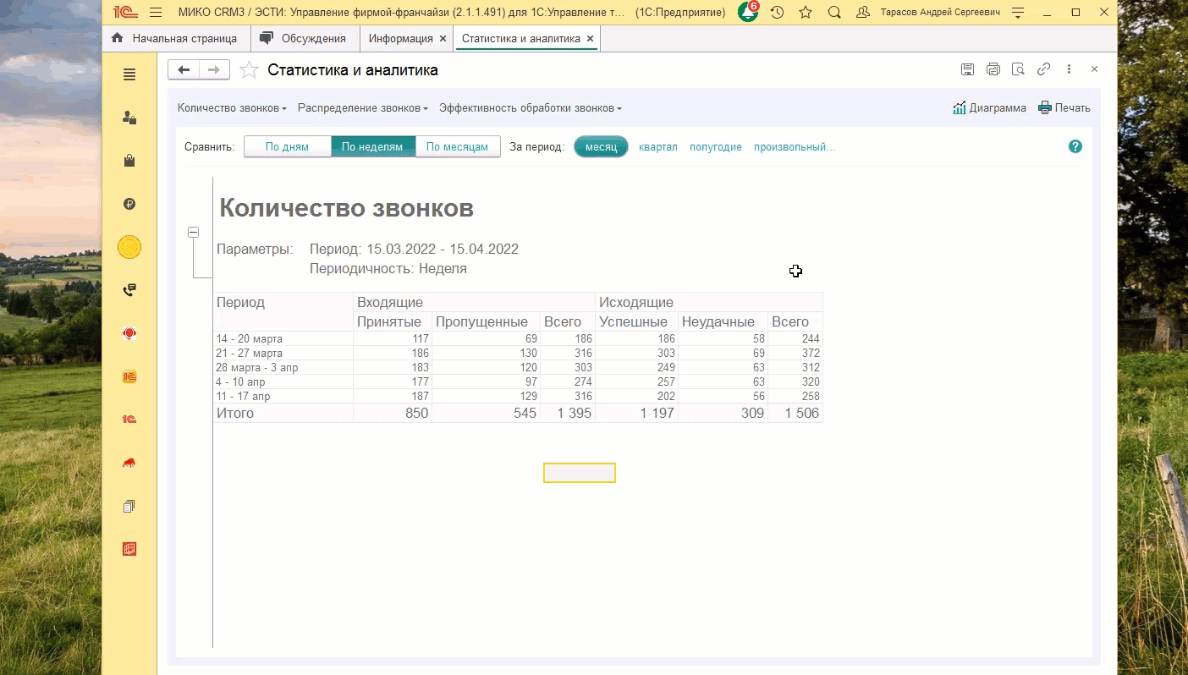Click the Диаграмма button
The width and height of the screenshot is (1188, 675).
tap(989, 108)
